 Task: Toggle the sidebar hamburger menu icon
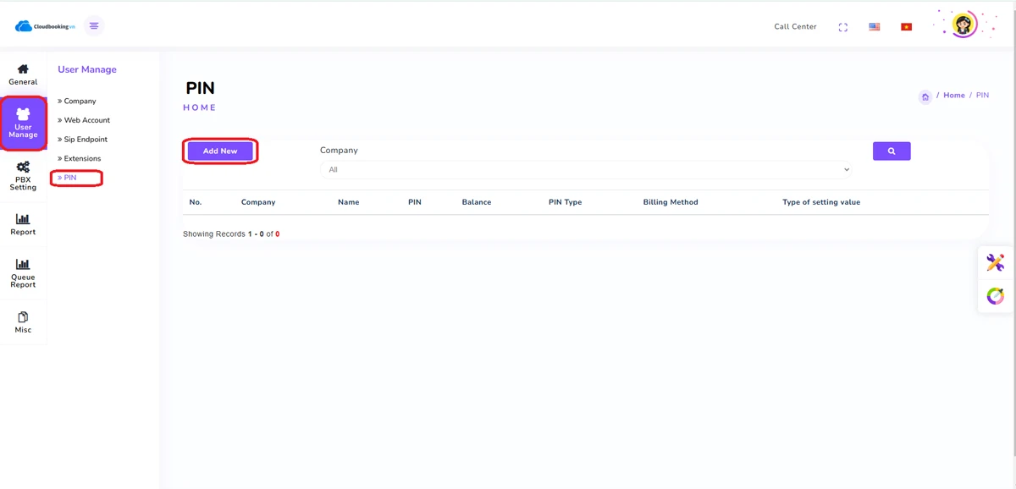94,26
